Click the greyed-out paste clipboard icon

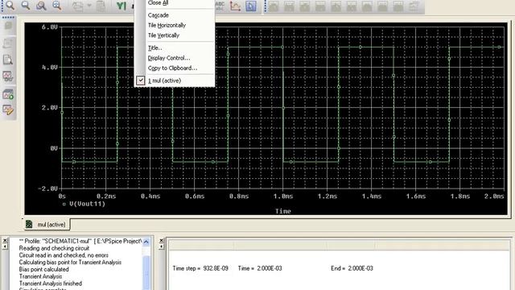point(101,6)
